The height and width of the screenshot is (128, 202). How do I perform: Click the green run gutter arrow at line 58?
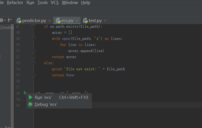[25, 93]
